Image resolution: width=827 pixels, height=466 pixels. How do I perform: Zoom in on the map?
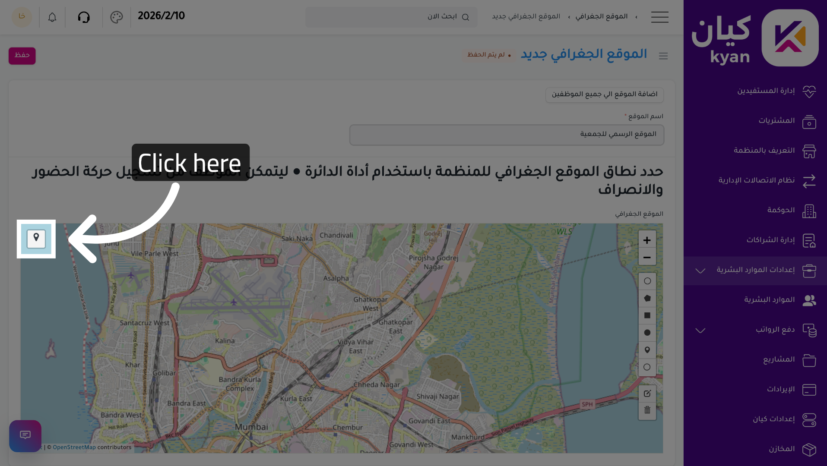coord(647,240)
